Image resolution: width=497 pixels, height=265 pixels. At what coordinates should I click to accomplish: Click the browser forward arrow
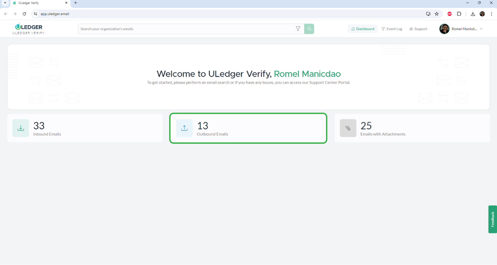[x=15, y=14]
